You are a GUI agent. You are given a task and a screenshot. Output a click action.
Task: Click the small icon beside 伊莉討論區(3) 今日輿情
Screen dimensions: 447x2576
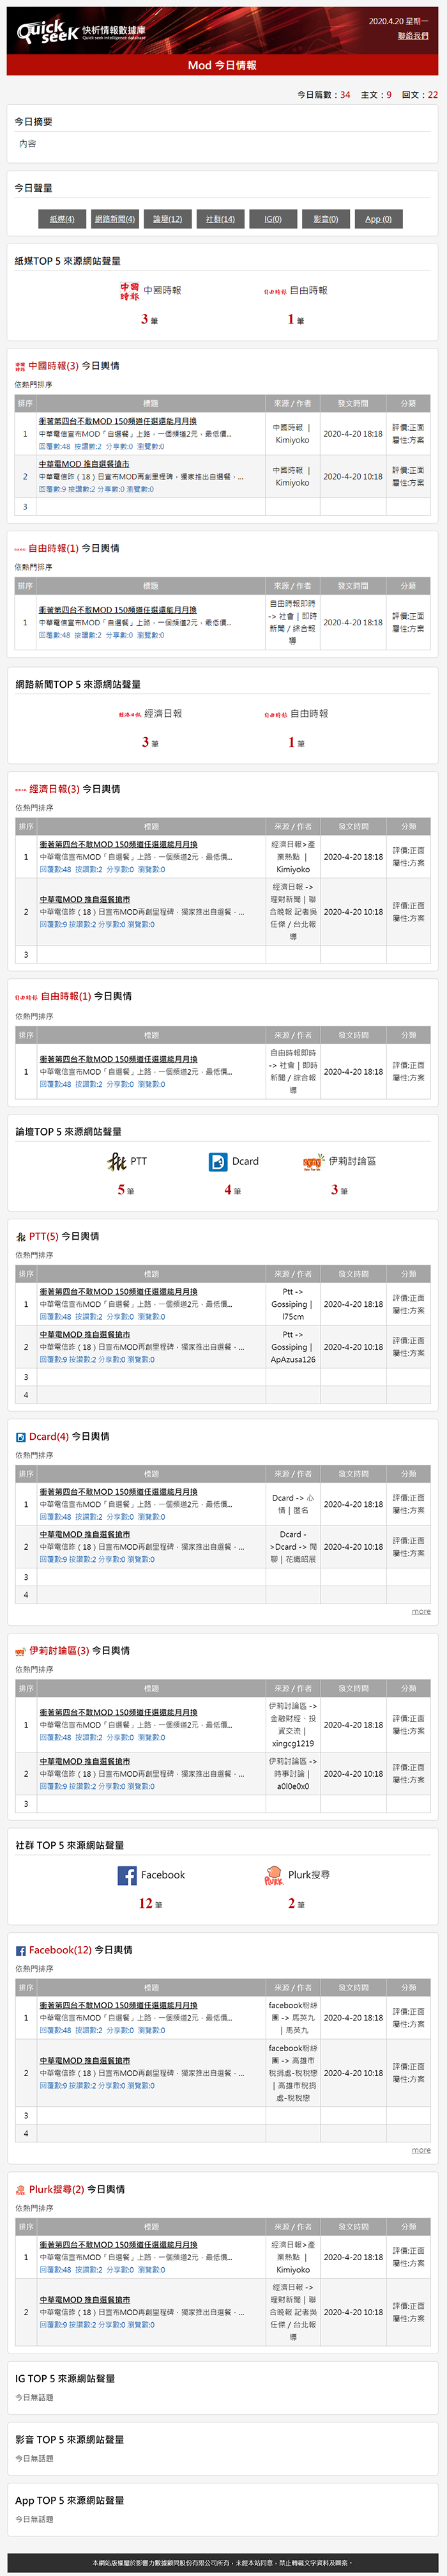[21, 1651]
